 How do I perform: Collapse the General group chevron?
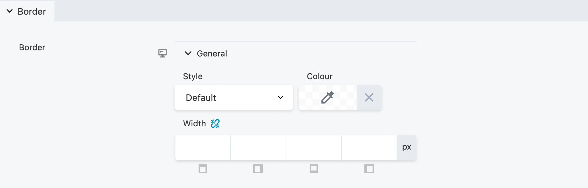[188, 53]
